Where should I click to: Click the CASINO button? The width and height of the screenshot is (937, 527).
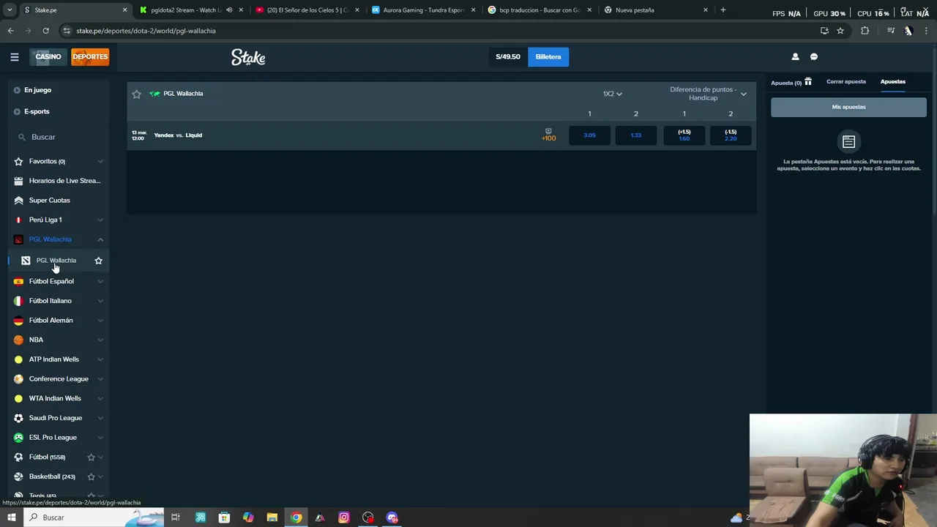(48, 57)
